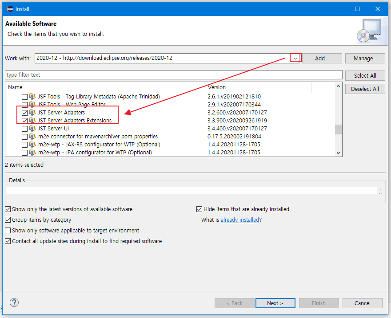The width and height of the screenshot is (391, 318).
Task: Enable Show only software applicable to target environment
Action: pyautogui.click(x=8, y=231)
